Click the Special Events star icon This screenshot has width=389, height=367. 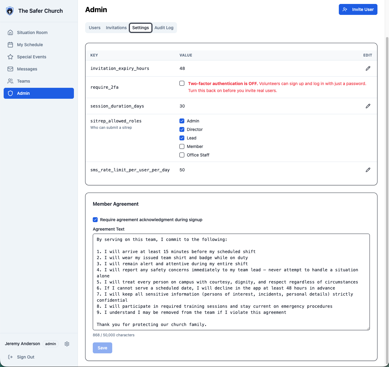point(10,57)
